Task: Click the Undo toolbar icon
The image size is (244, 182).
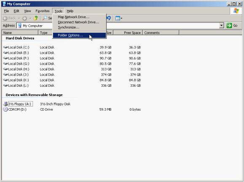Action: pyautogui.click(x=109, y=18)
